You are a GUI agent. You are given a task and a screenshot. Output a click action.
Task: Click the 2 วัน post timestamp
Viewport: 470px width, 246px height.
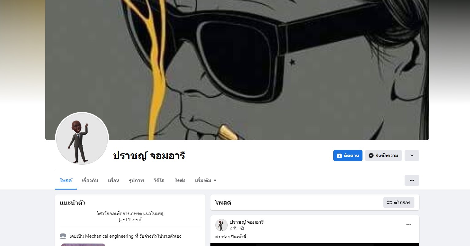pos(233,228)
